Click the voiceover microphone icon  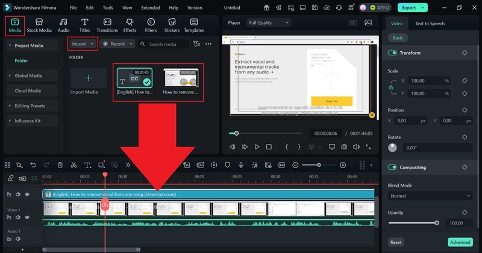[241, 165]
